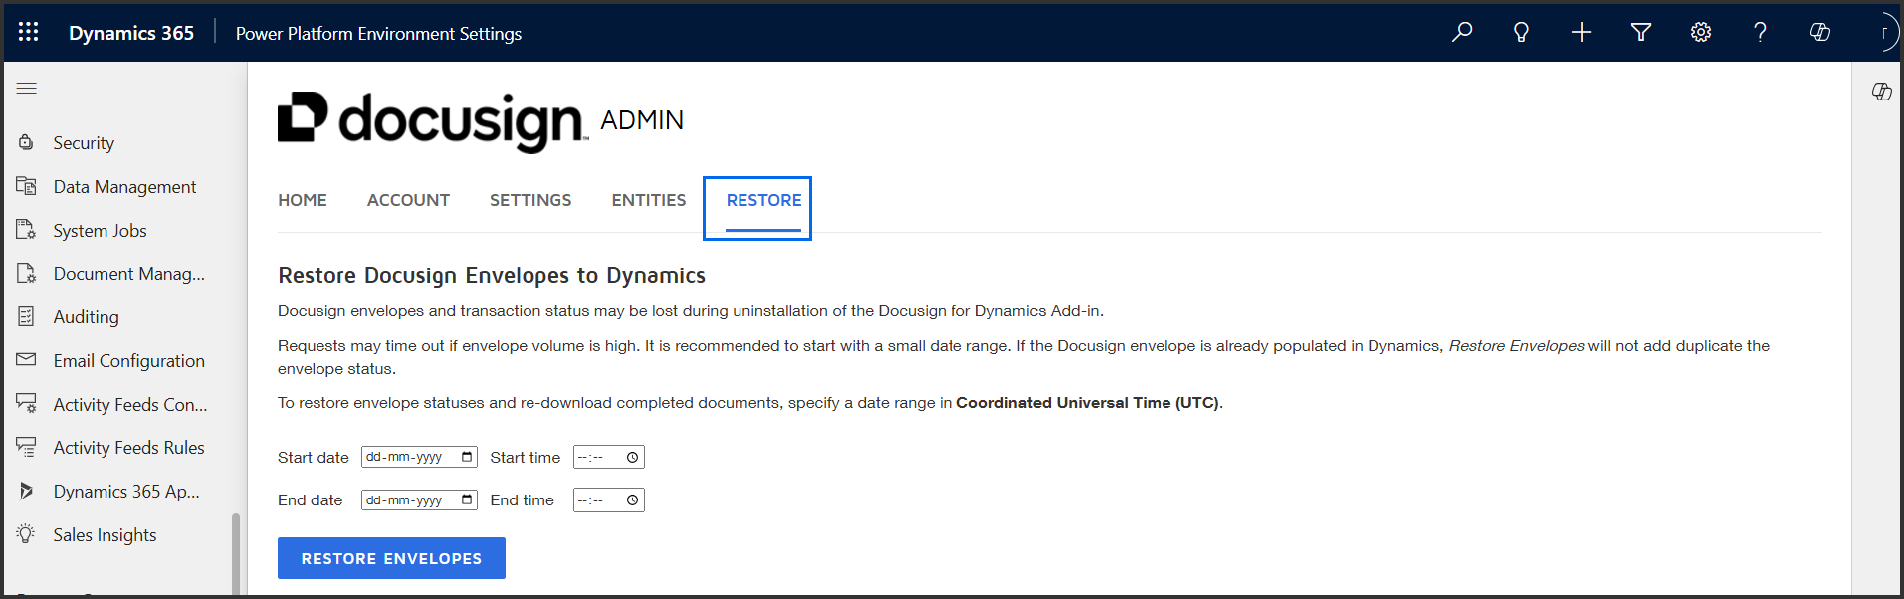Screen dimensions: 1904x599
Task: Click the Auditing icon
Action: click(x=27, y=316)
